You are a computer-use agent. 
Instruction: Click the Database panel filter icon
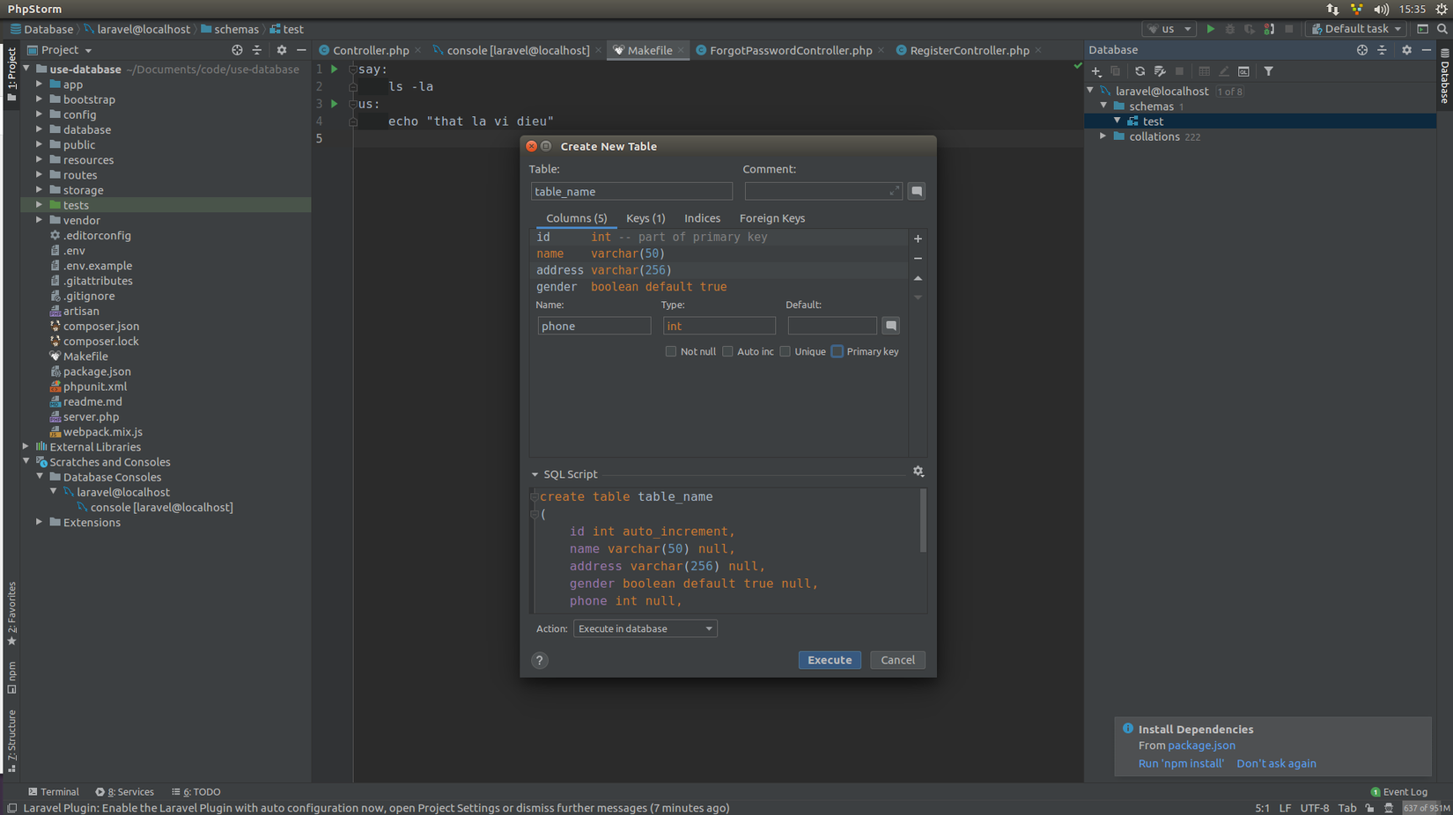tap(1268, 71)
